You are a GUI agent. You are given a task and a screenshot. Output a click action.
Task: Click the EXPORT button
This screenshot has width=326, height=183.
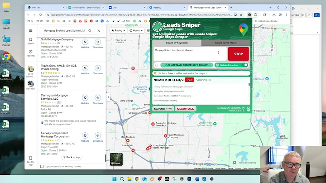[x=163, y=109]
